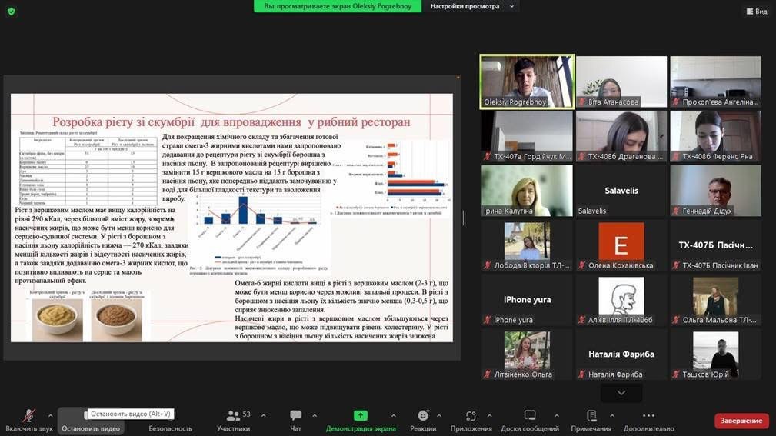This screenshot has height=436, width=776.
Task: Click the control sample pâté bowl photo
Action: pyautogui.click(x=58, y=318)
